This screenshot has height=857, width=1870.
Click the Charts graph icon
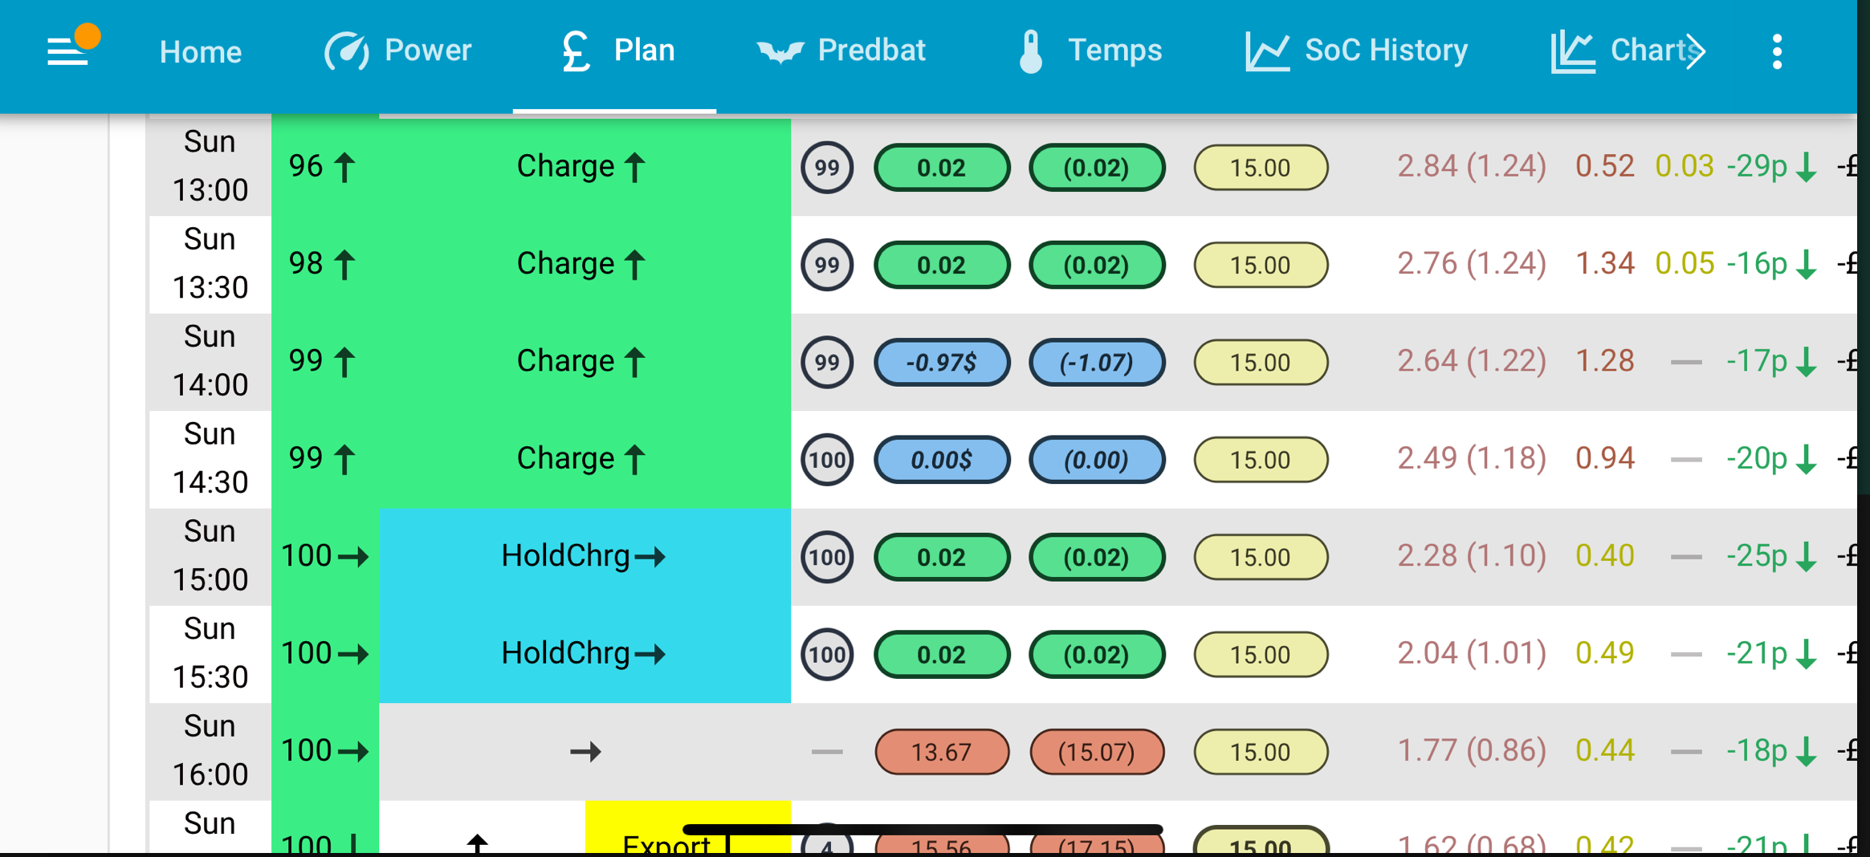(x=1572, y=51)
